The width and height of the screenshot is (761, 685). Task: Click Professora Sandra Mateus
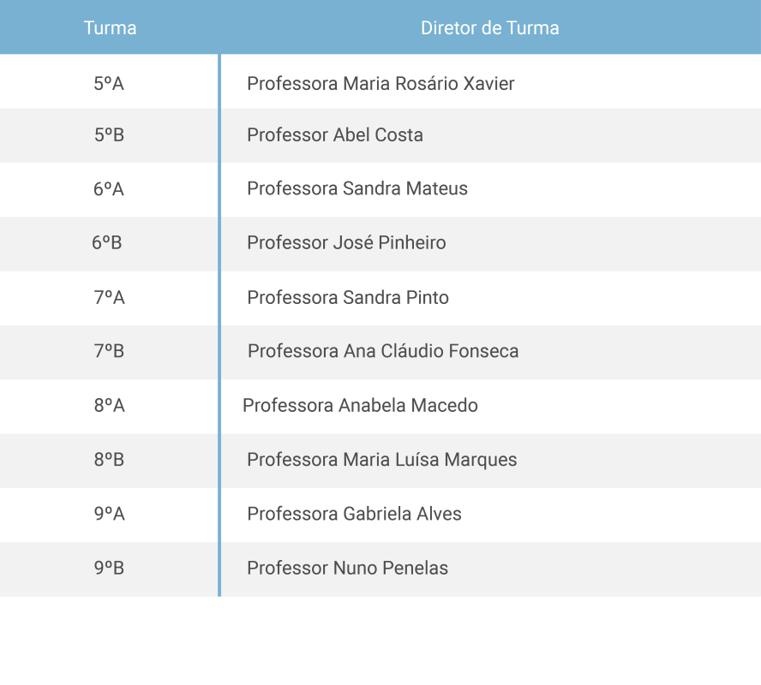point(357,188)
